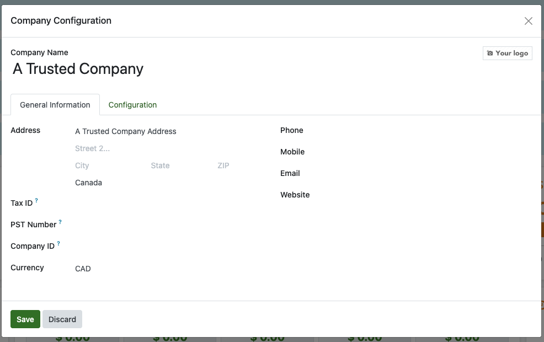Image resolution: width=544 pixels, height=342 pixels.
Task: Show the Company ID help tooltip
Action: [x=58, y=244]
